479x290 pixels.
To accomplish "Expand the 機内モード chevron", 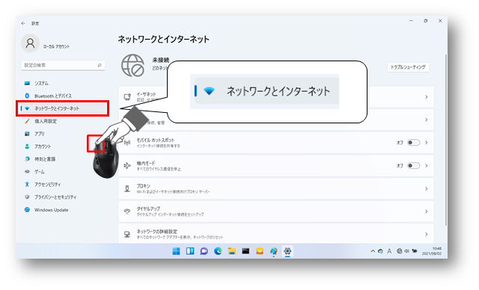I will (x=426, y=166).
